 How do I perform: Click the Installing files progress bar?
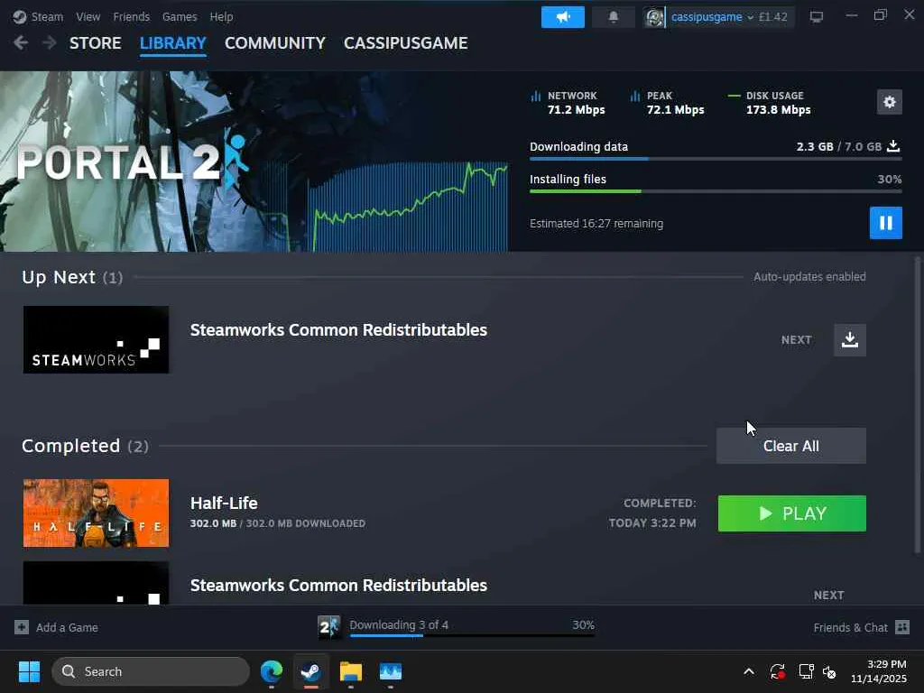pos(716,191)
